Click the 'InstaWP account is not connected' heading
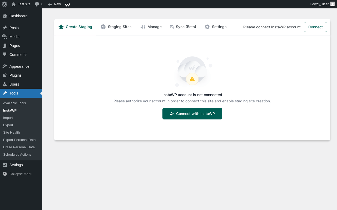This screenshot has height=210, width=337. coord(192,95)
